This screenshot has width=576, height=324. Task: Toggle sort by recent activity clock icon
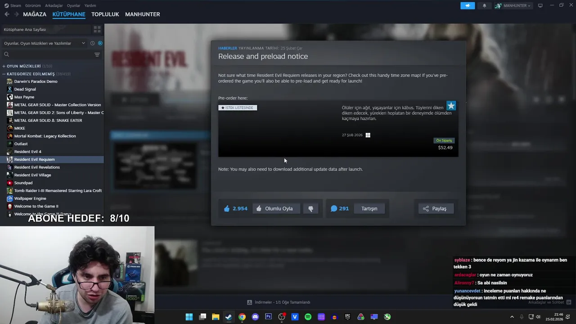[92, 43]
